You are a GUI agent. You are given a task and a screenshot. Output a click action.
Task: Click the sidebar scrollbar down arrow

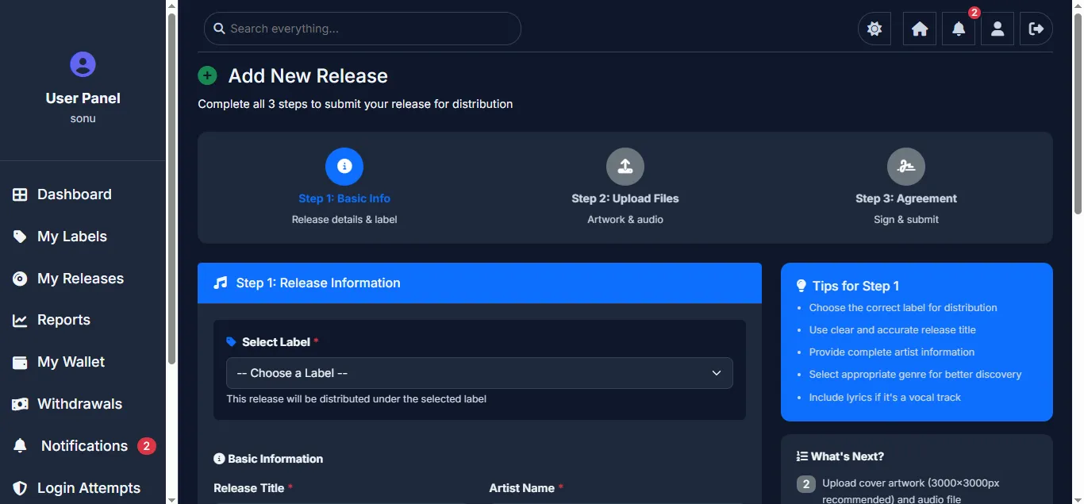[x=172, y=498]
